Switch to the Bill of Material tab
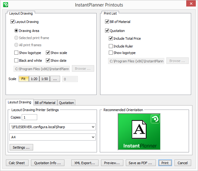The height and width of the screenshot is (171, 198). pos(45,103)
